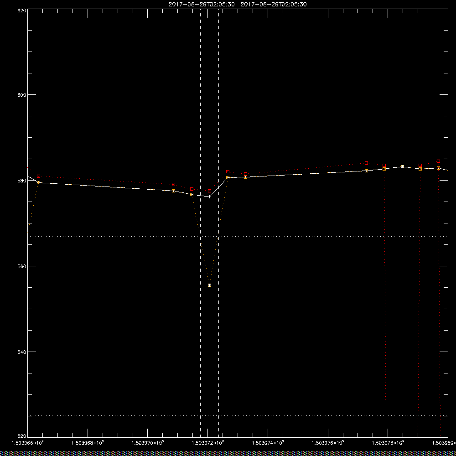Click the 580 y-axis label

point(22,181)
